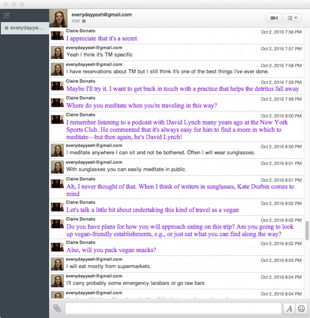Image resolution: width=310 pixels, height=318 pixels.
Task: Open the emoji smiley picker
Action: pos(301,309)
